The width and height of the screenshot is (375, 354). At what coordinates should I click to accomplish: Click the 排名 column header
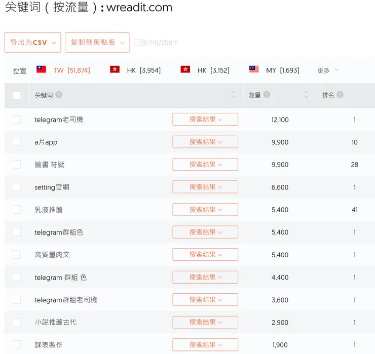tap(328, 95)
